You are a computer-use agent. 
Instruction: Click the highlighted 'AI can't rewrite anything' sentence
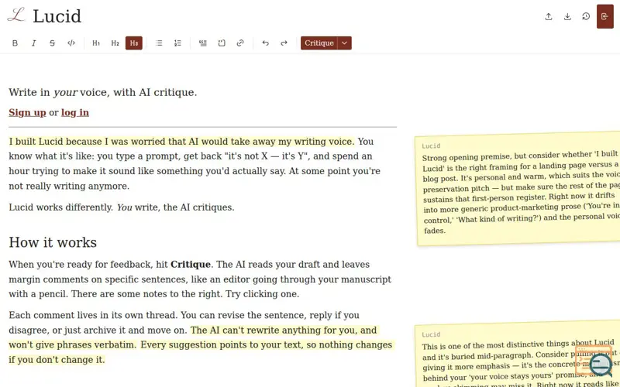[194, 337]
